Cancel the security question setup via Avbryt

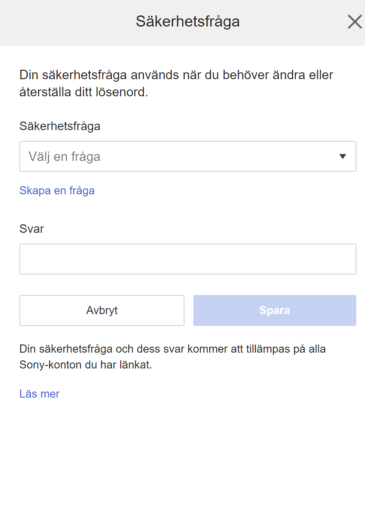(x=101, y=310)
